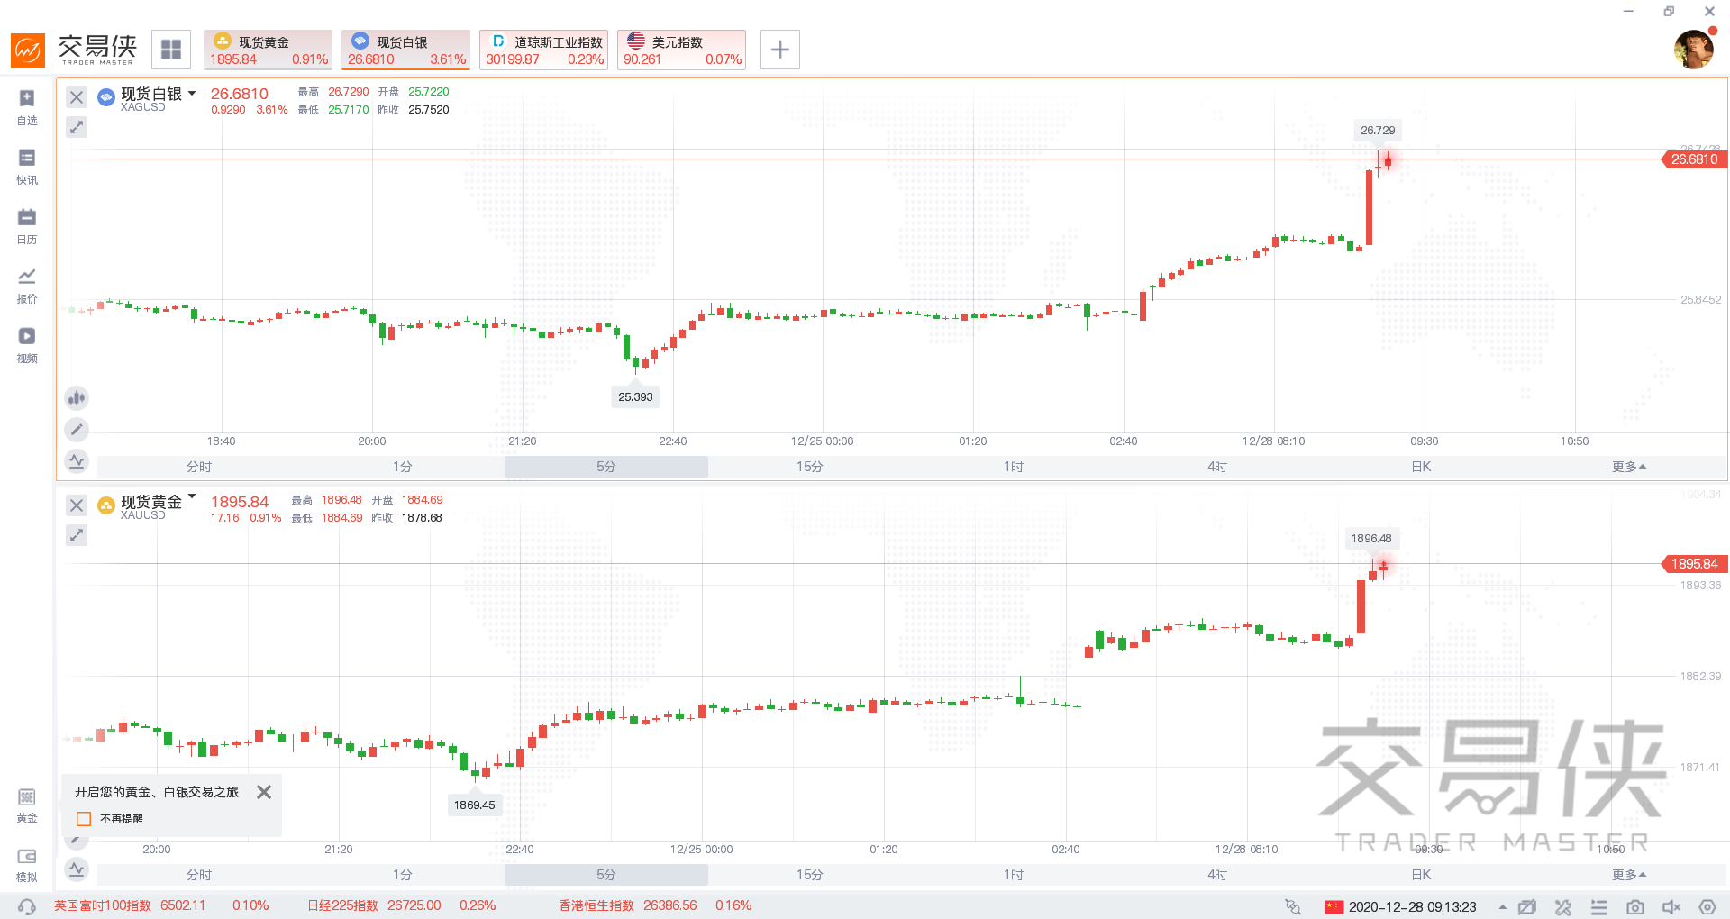Select 1时 timeframe on gold chart
This screenshot has width=1730, height=919.
coord(1014,875)
